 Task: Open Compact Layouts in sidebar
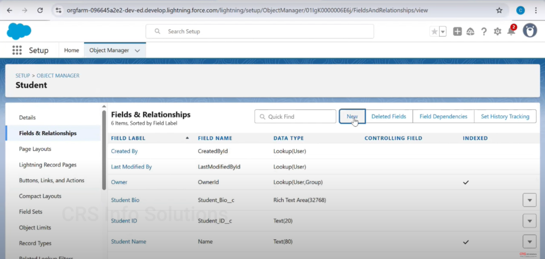pos(40,196)
